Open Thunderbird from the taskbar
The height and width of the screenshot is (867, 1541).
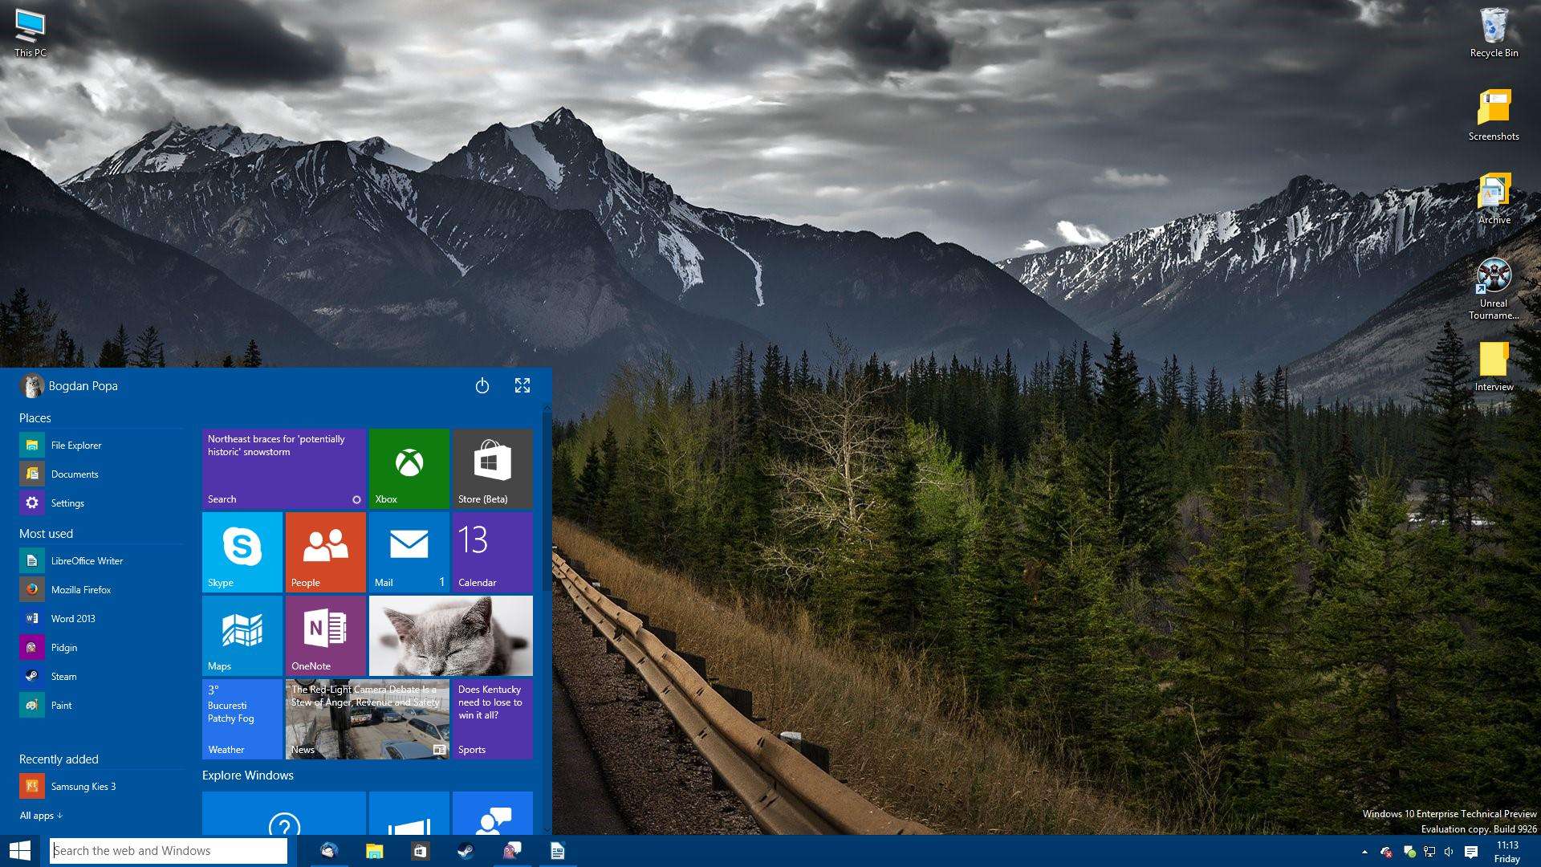point(329,851)
